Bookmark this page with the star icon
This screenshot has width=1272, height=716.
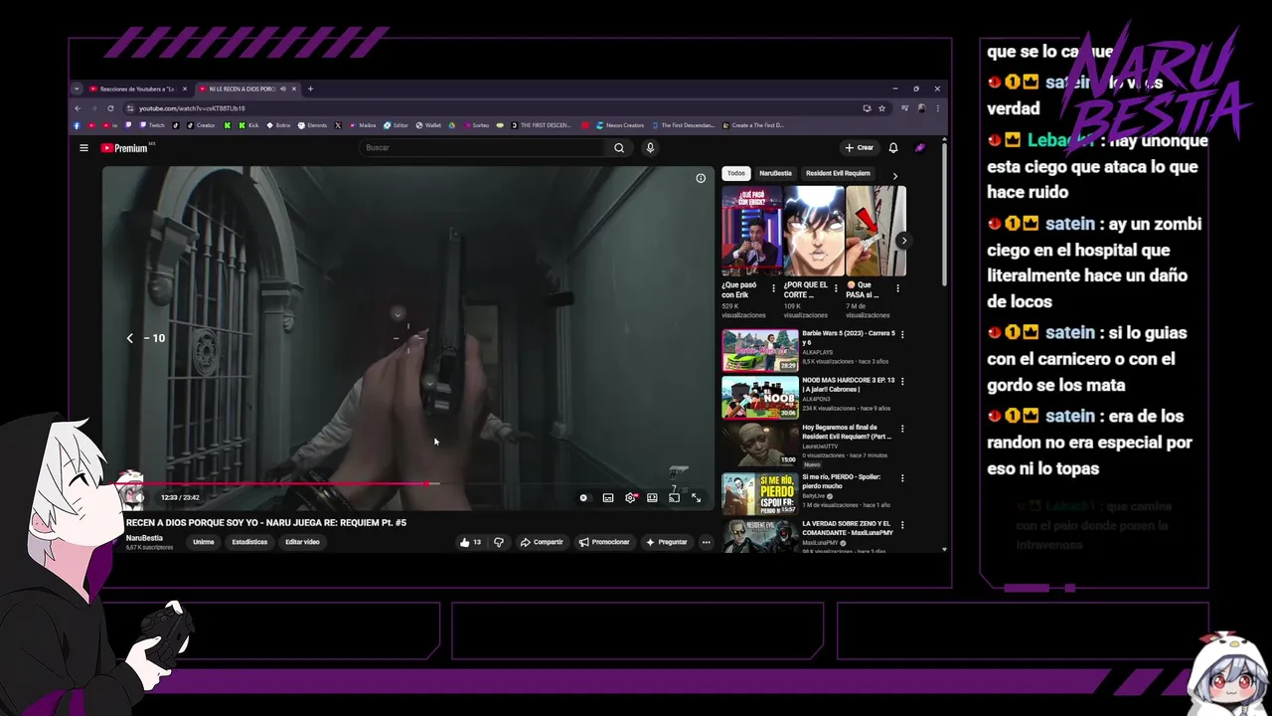[x=881, y=108]
